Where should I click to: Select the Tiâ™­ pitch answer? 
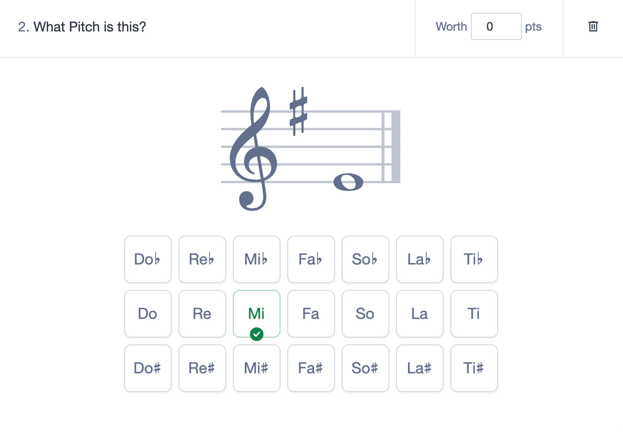[x=474, y=259]
